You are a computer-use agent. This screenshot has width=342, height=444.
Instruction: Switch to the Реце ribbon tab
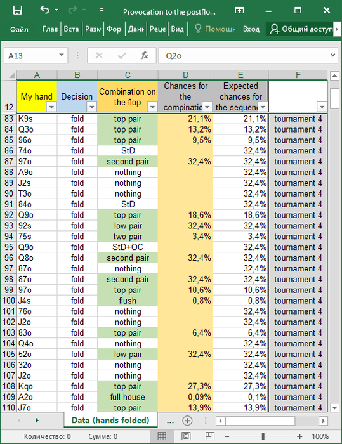coord(157,29)
